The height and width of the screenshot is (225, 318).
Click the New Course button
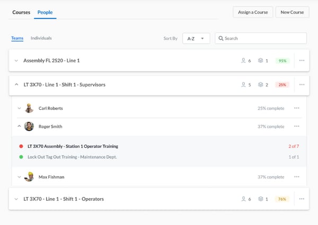292,12
